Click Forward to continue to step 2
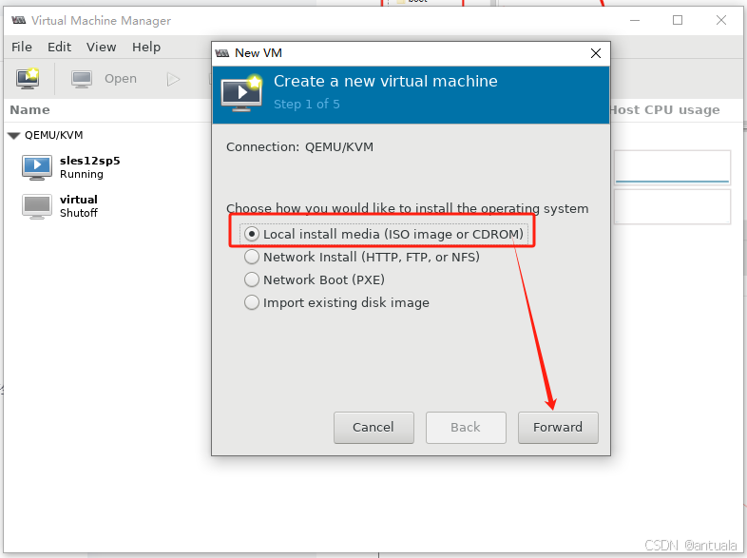747x558 pixels. (x=558, y=428)
